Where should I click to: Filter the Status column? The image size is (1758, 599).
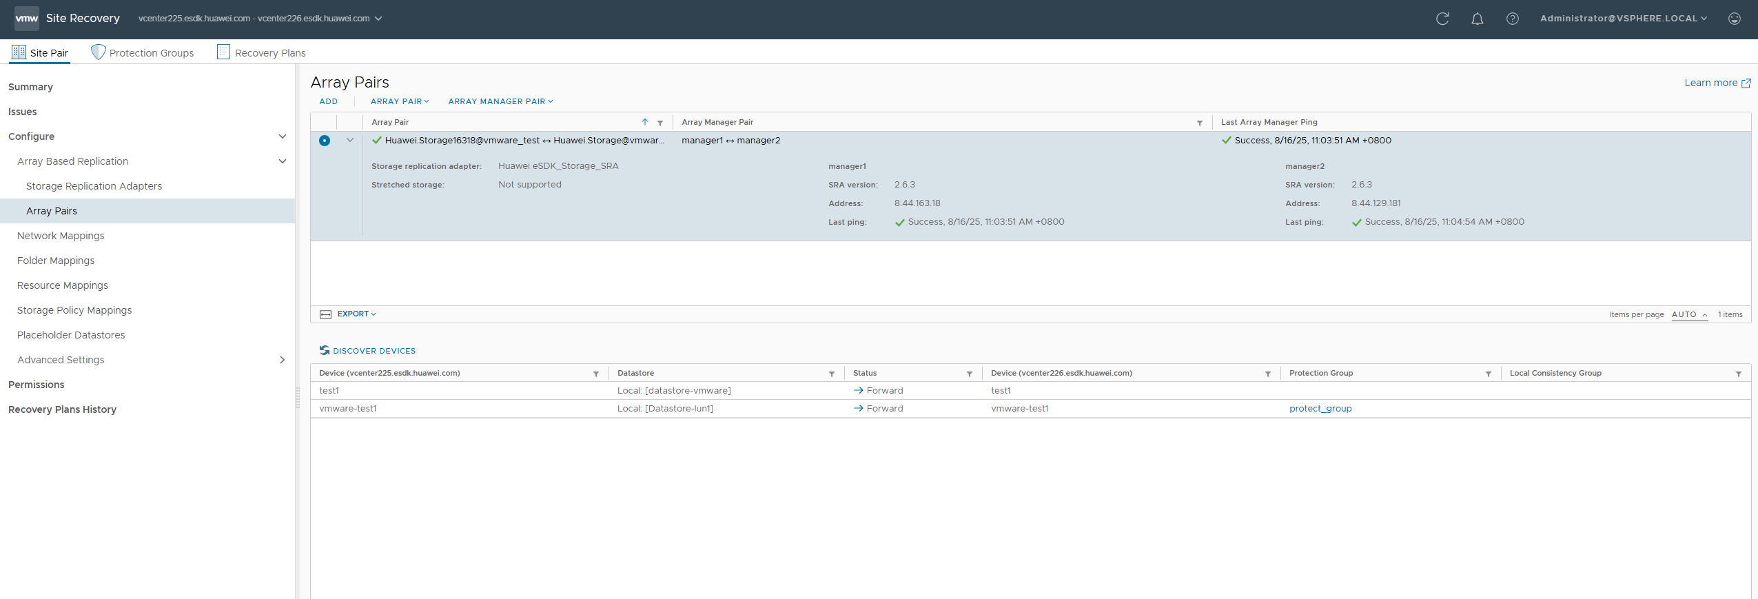tap(970, 374)
